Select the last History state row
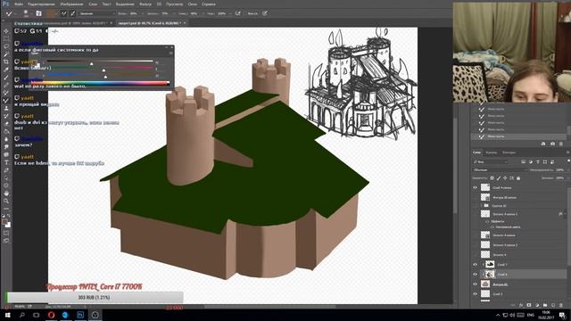The width and height of the screenshot is (571, 321). pyautogui.click(x=519, y=136)
